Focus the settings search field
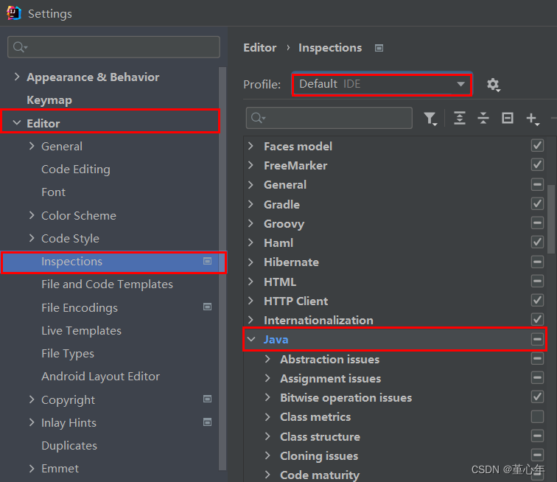The width and height of the screenshot is (557, 482). coord(113,47)
